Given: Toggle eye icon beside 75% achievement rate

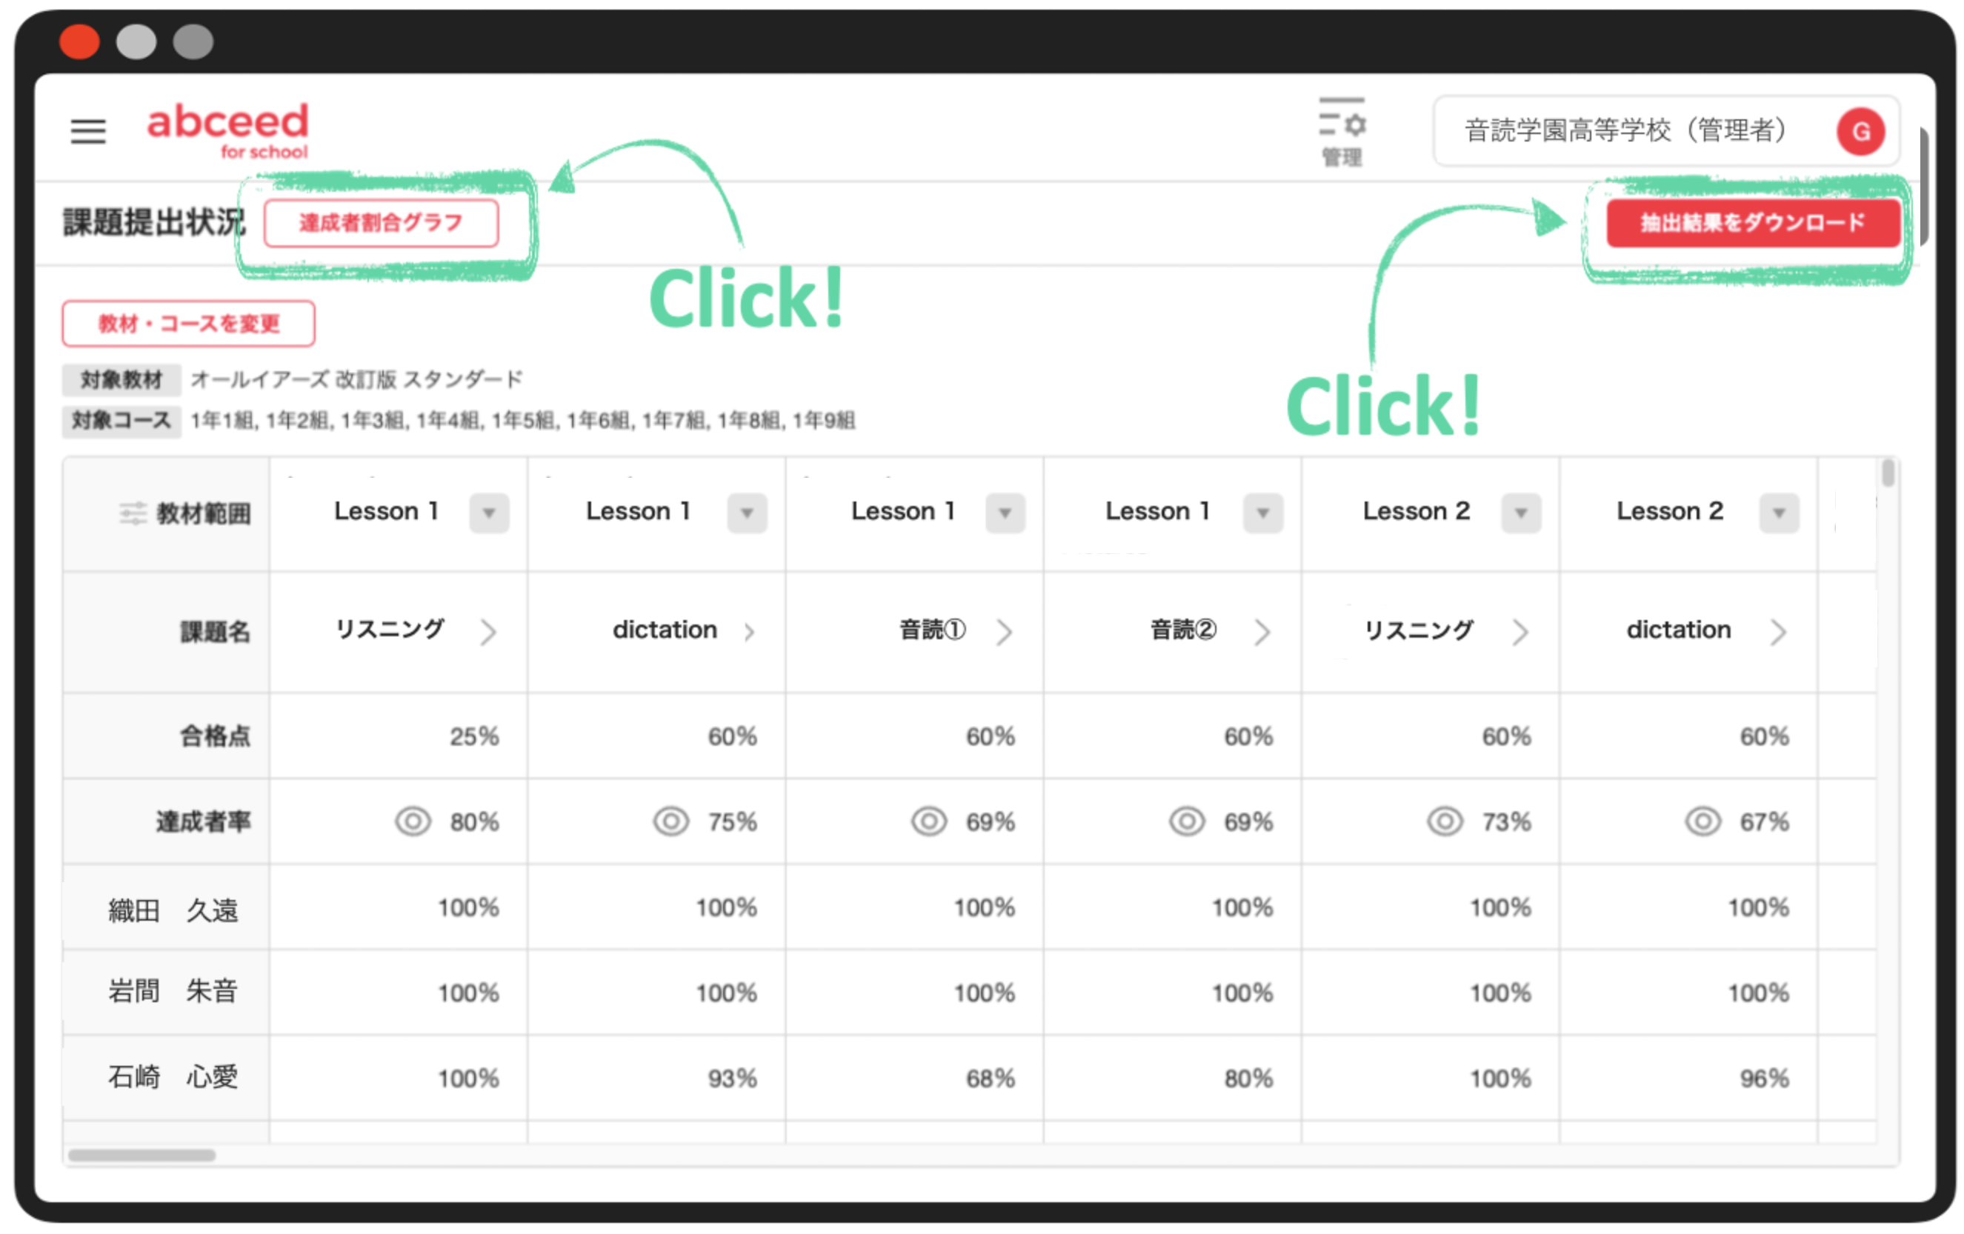Looking at the screenshot, I should (670, 821).
